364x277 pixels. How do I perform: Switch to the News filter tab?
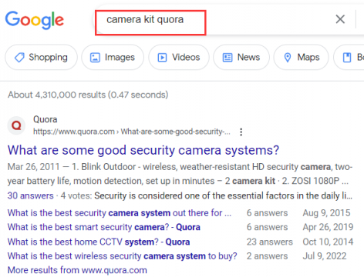tap(241, 57)
